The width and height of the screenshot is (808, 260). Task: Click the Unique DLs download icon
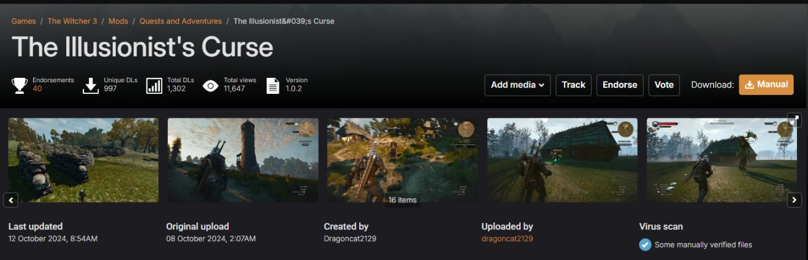click(91, 85)
